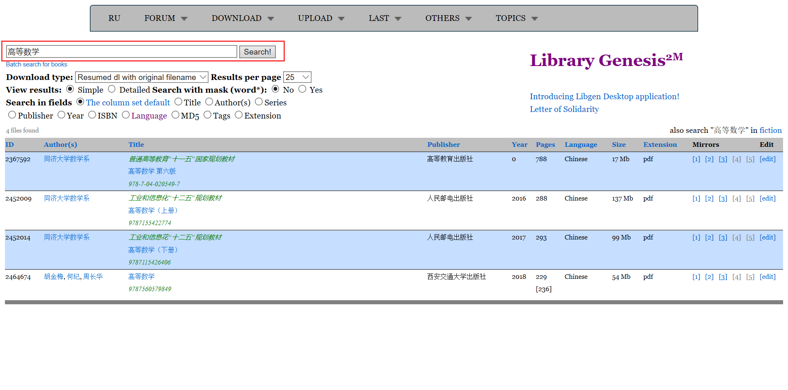Click the [edit] link for book 2464674
This screenshot has width=788, height=390.
767,277
